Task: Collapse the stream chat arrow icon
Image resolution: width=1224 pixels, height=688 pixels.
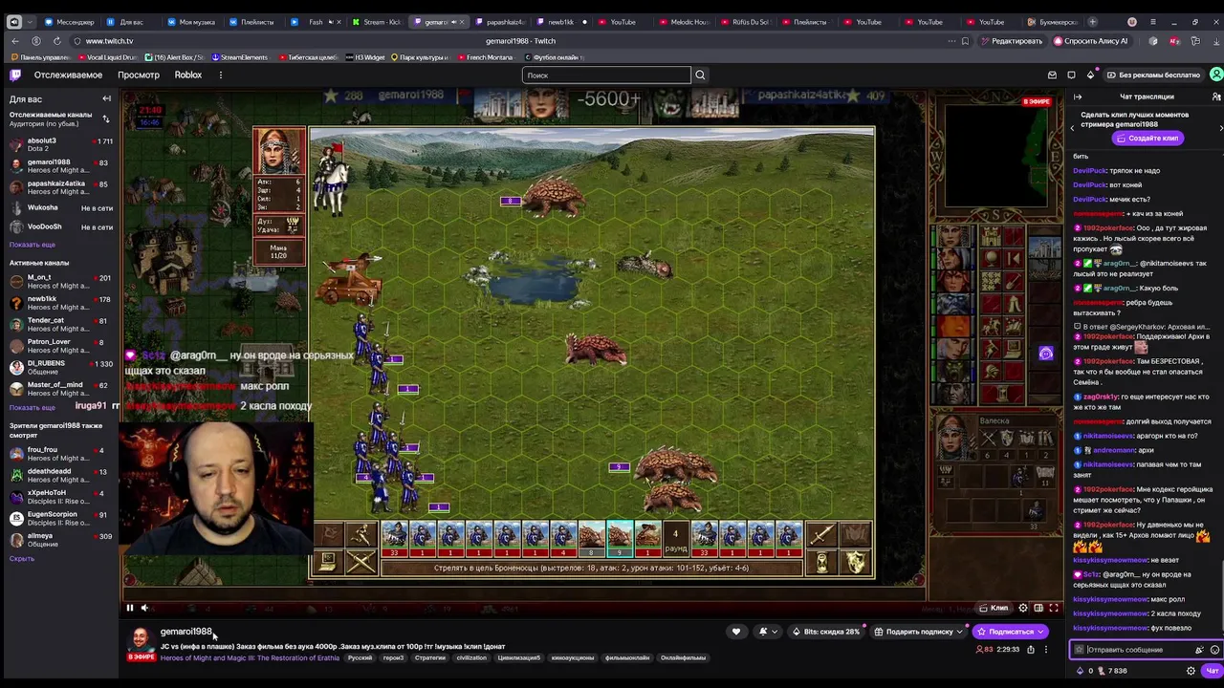Action: [x=1078, y=97]
